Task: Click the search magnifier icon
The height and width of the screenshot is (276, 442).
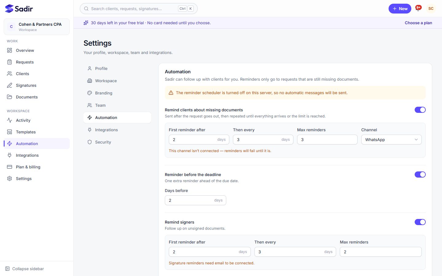Action: click(x=86, y=9)
